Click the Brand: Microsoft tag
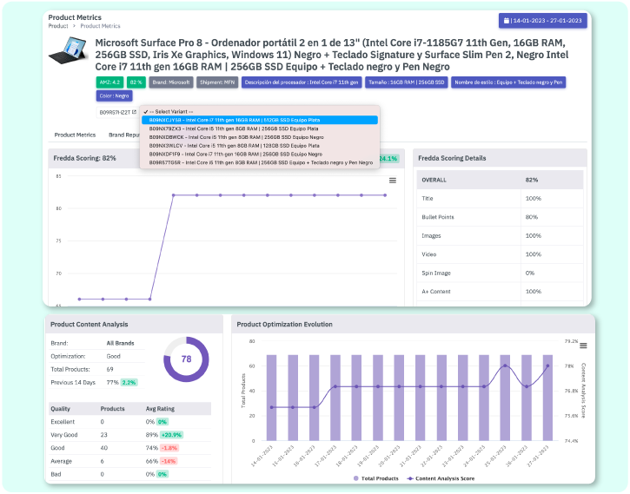Image resolution: width=630 pixels, height=494 pixels. (x=171, y=82)
